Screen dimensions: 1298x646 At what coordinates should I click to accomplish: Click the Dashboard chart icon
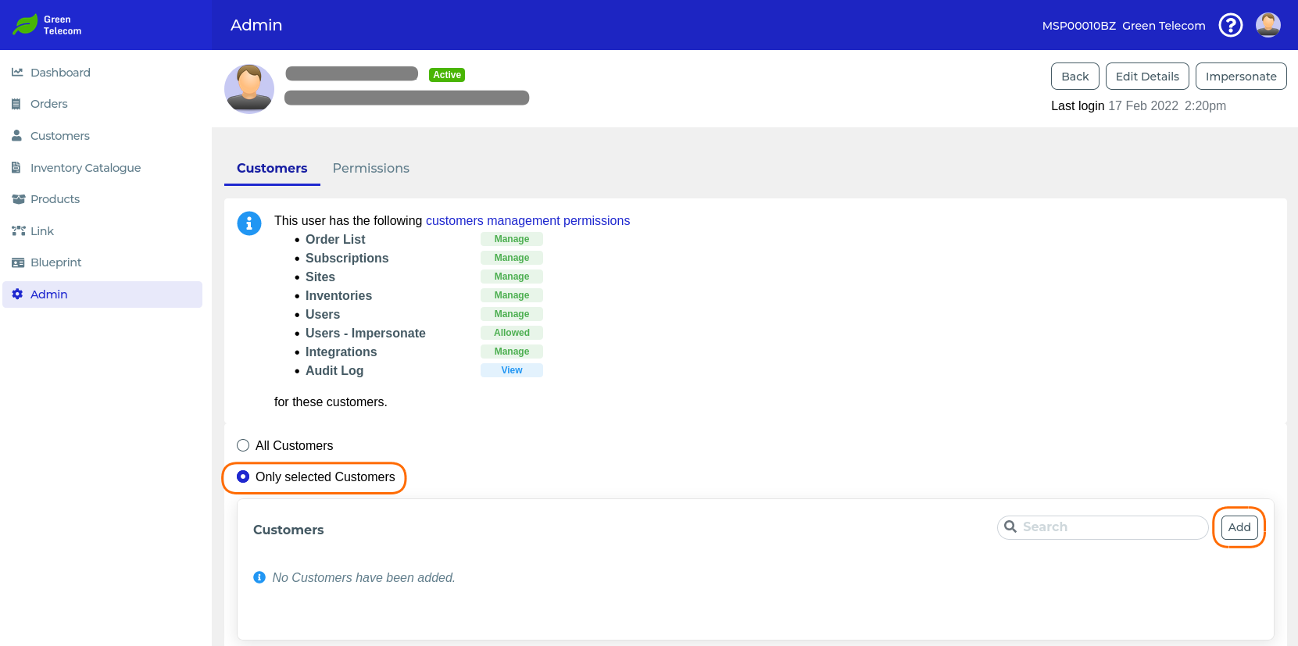coord(17,72)
